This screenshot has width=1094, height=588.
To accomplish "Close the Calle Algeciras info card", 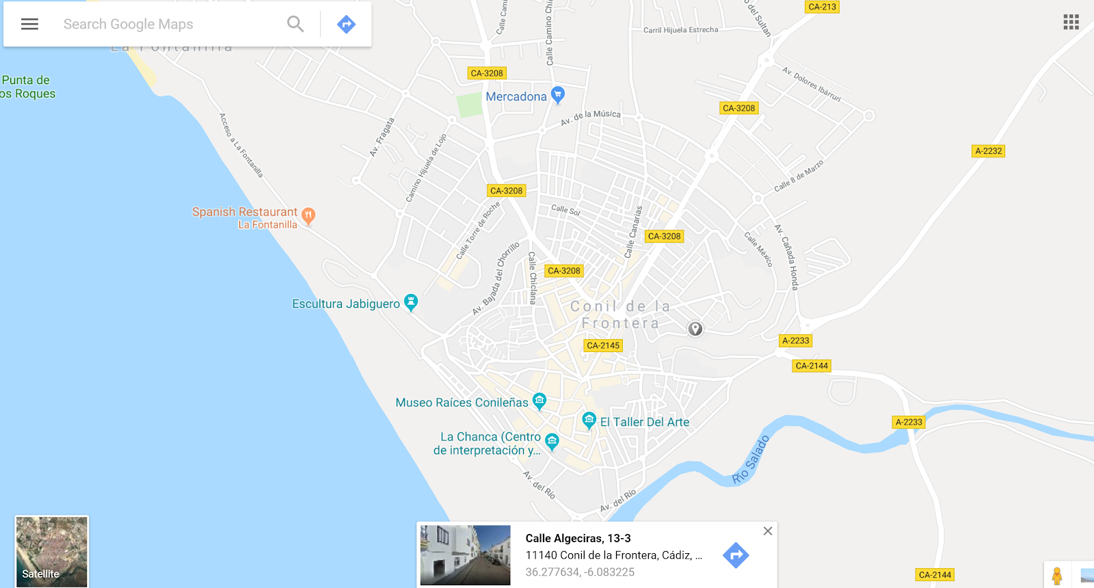I will [x=768, y=531].
